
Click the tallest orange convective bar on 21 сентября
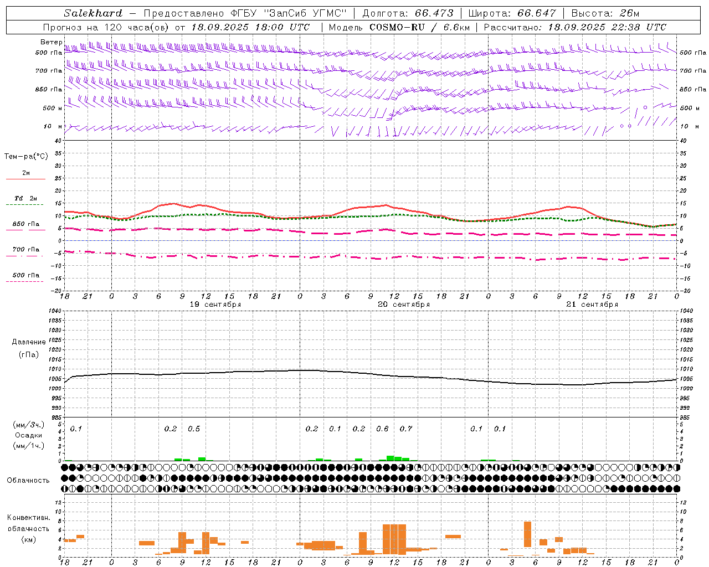pyautogui.click(x=527, y=534)
